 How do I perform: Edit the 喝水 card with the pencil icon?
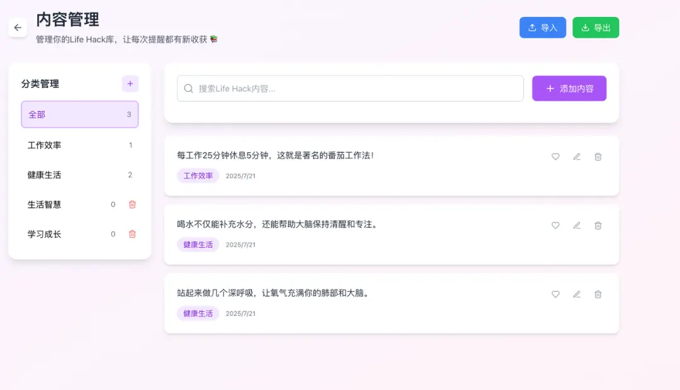576,225
